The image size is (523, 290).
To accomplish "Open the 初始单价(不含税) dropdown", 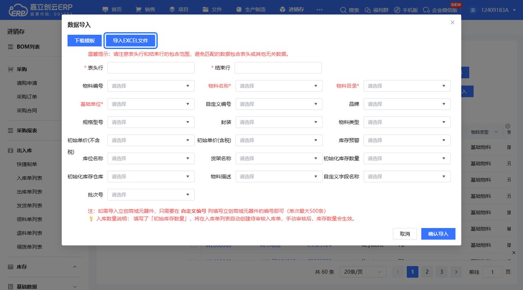I will 151,140.
